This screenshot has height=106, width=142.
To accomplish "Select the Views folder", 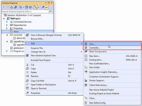I will click(27, 31).
